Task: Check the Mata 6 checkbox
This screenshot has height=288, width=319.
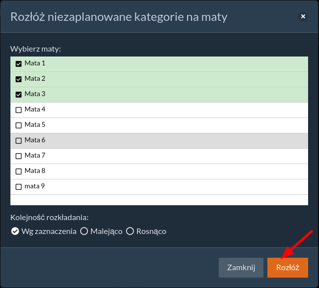Action: click(x=19, y=140)
